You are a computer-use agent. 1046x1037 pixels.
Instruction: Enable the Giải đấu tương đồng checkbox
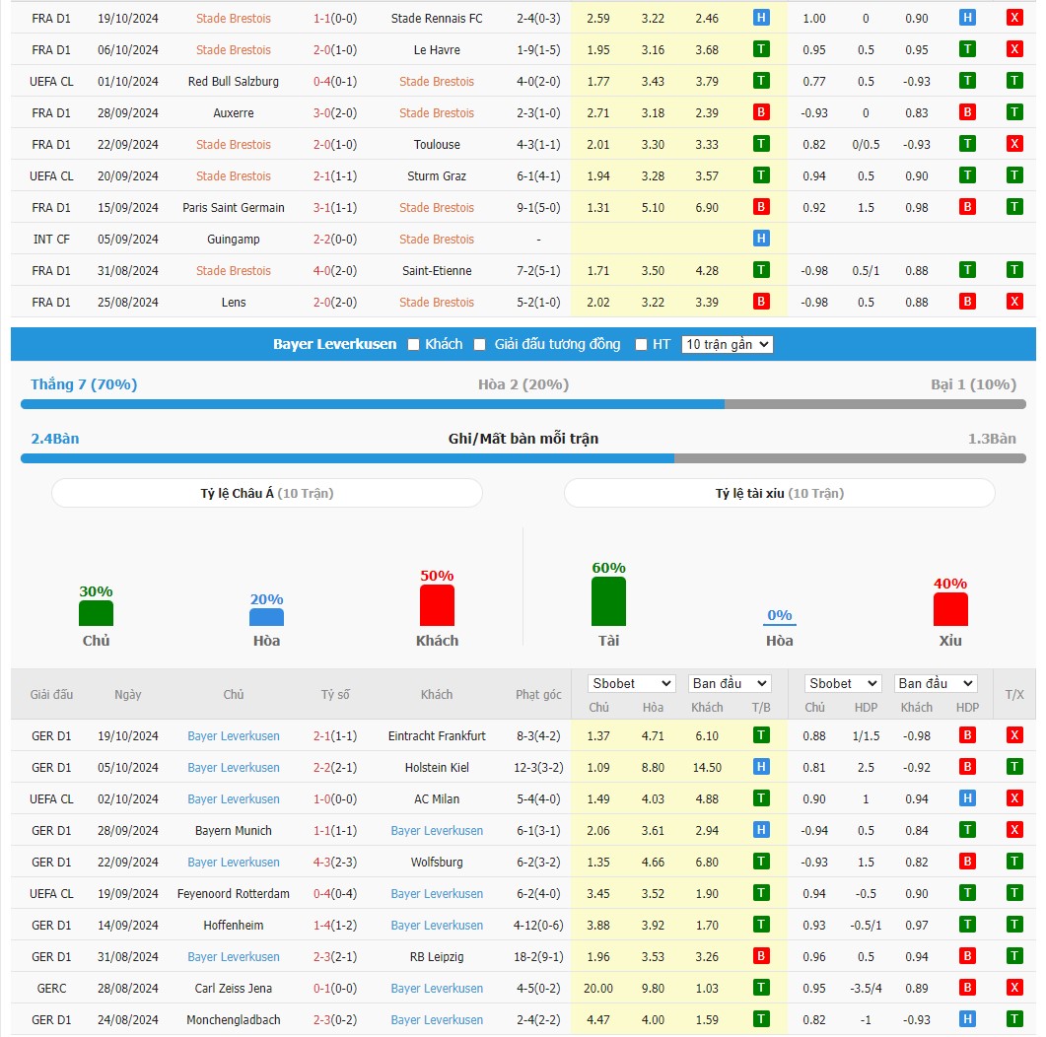click(x=480, y=345)
